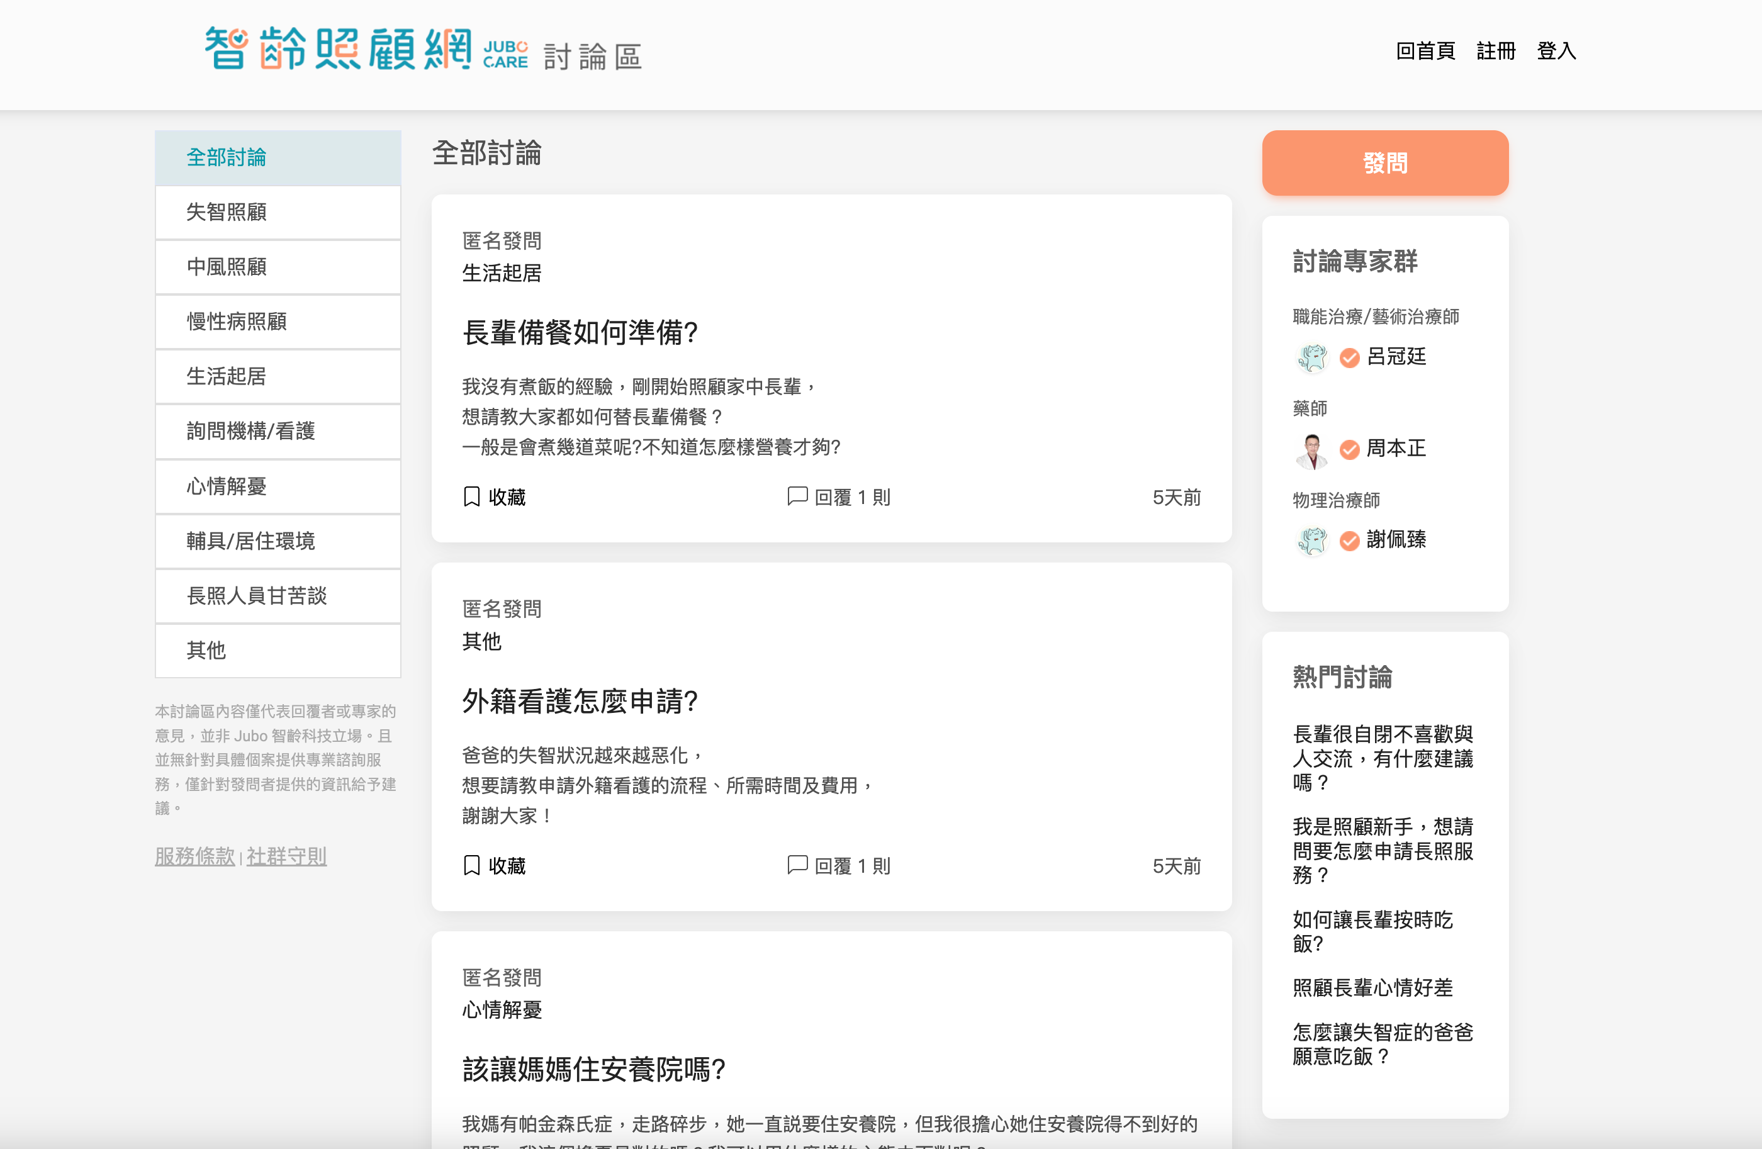Click 其他 tag on second post
The height and width of the screenshot is (1149, 1762).
[x=482, y=642]
